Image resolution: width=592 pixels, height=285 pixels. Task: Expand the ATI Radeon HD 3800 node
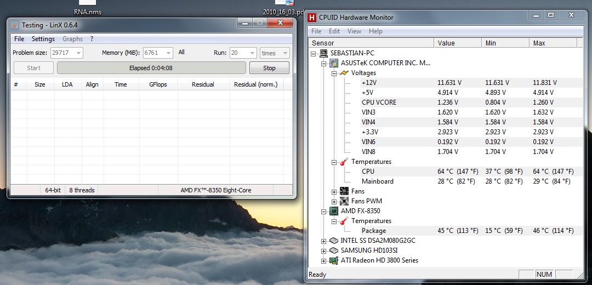323,260
